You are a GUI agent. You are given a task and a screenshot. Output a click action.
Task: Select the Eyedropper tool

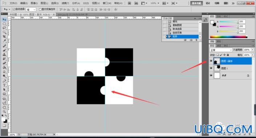click(x=4, y=41)
